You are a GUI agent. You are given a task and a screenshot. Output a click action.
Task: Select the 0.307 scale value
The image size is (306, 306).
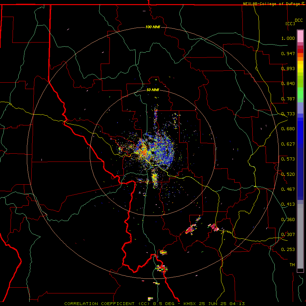click(288, 235)
